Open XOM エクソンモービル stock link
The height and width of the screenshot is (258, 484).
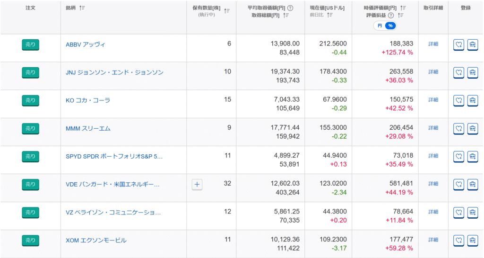click(96, 240)
